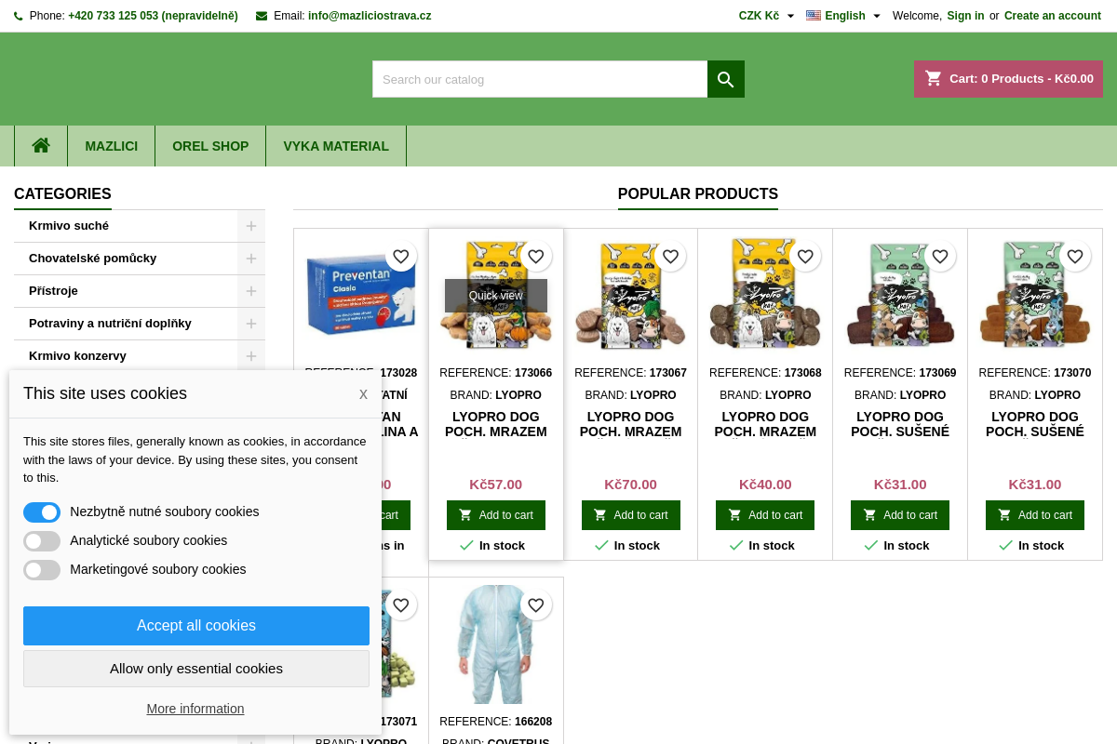Expand the Přístroje category
This screenshot has height=744, width=1117.
(251, 291)
